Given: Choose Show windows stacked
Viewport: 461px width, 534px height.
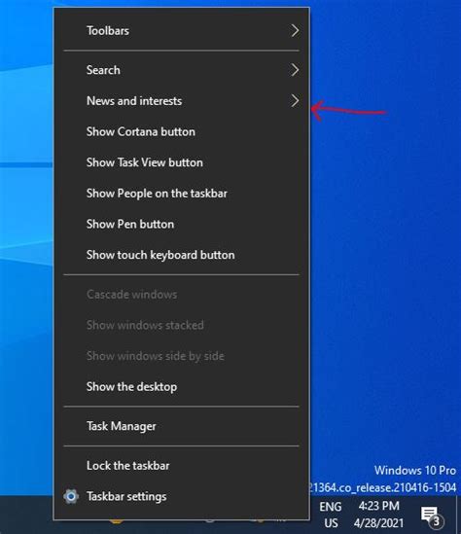Looking at the screenshot, I should 181,325.
